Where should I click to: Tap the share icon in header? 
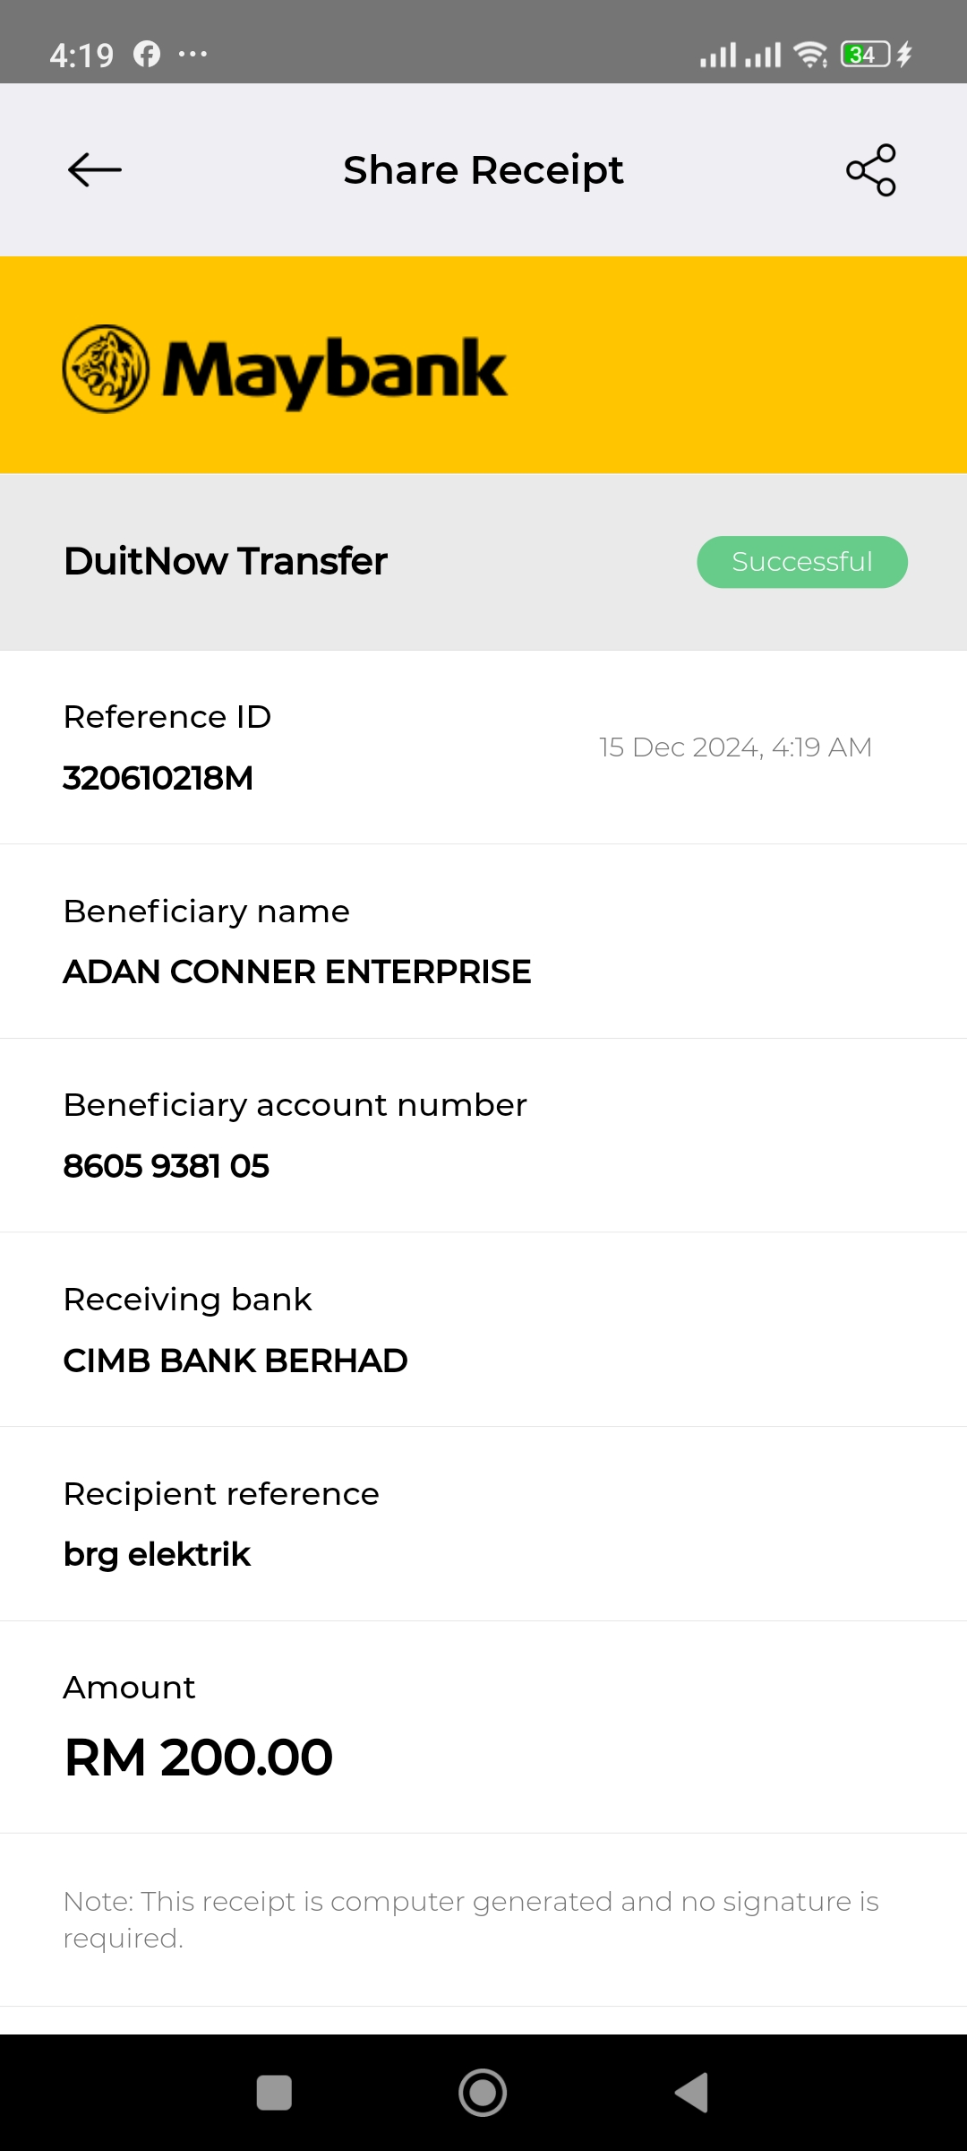(871, 169)
